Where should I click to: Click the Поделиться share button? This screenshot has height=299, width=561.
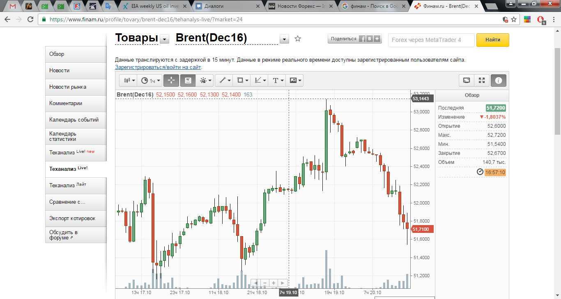343,39
